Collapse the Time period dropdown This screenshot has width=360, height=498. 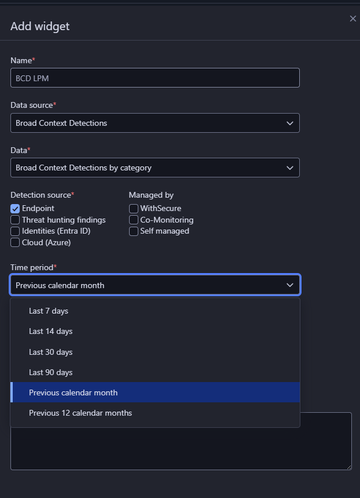(155, 285)
